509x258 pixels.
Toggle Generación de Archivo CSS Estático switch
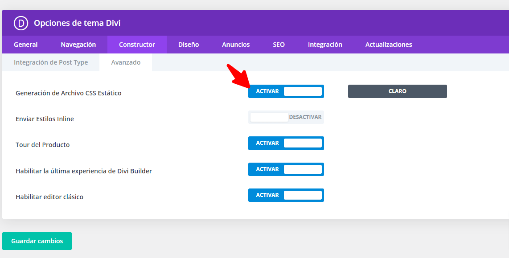coord(286,91)
